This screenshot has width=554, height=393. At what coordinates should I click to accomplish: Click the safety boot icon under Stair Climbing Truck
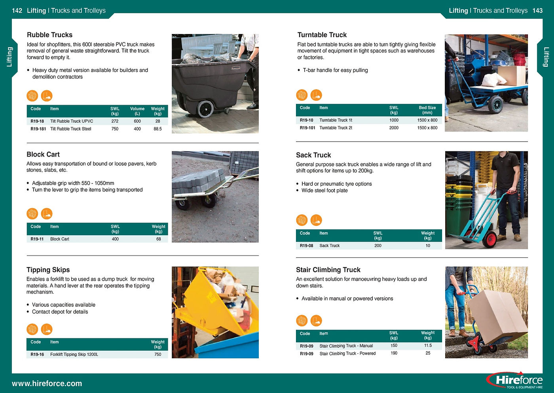[x=316, y=320]
